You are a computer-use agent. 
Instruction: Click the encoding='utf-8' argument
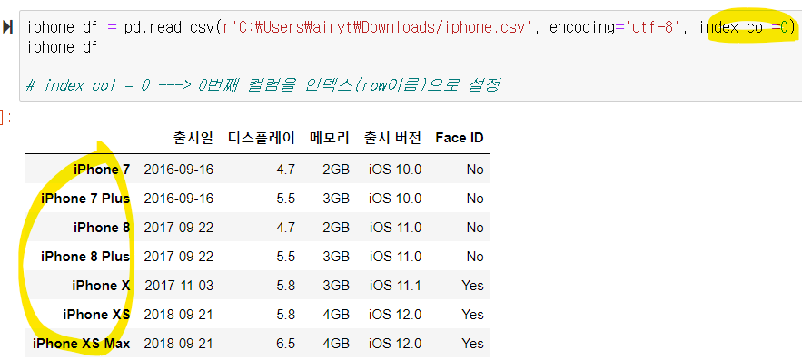615,27
